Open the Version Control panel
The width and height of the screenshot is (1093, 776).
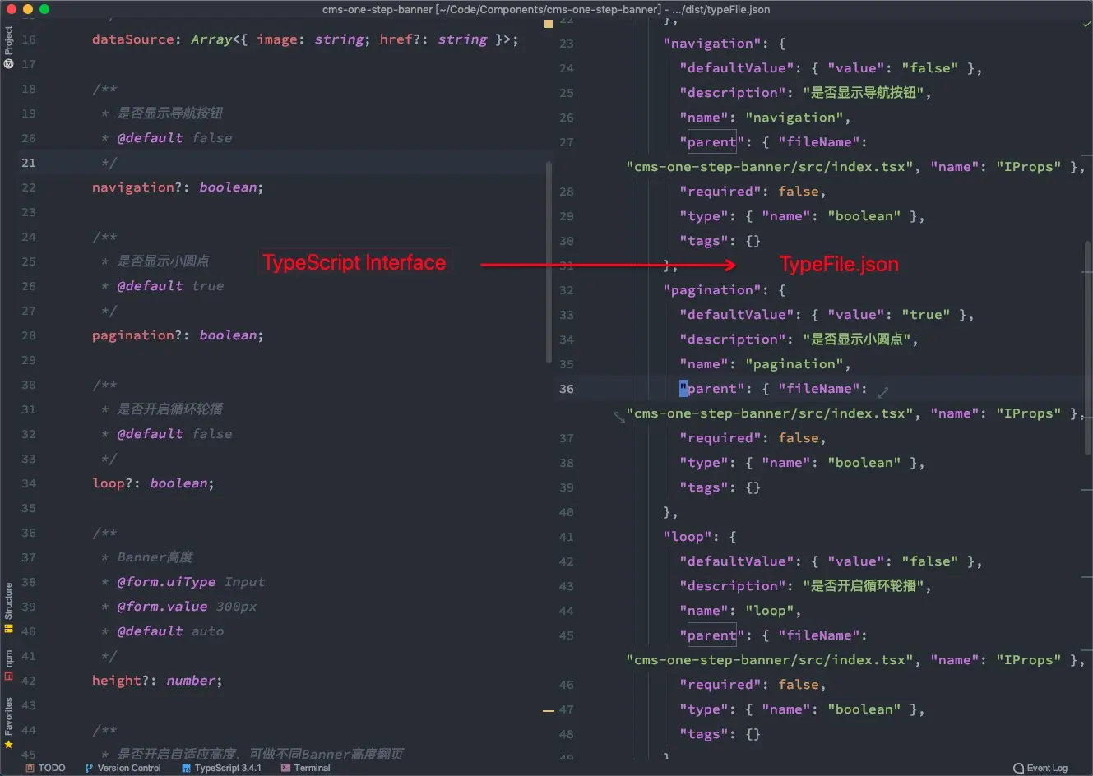click(123, 768)
